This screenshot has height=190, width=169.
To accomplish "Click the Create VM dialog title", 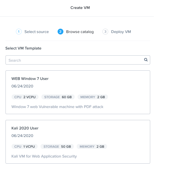I will tap(80, 8).
